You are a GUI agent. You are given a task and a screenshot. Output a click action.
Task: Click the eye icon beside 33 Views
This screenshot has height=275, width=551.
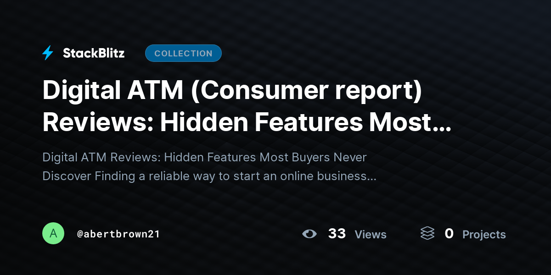309,234
